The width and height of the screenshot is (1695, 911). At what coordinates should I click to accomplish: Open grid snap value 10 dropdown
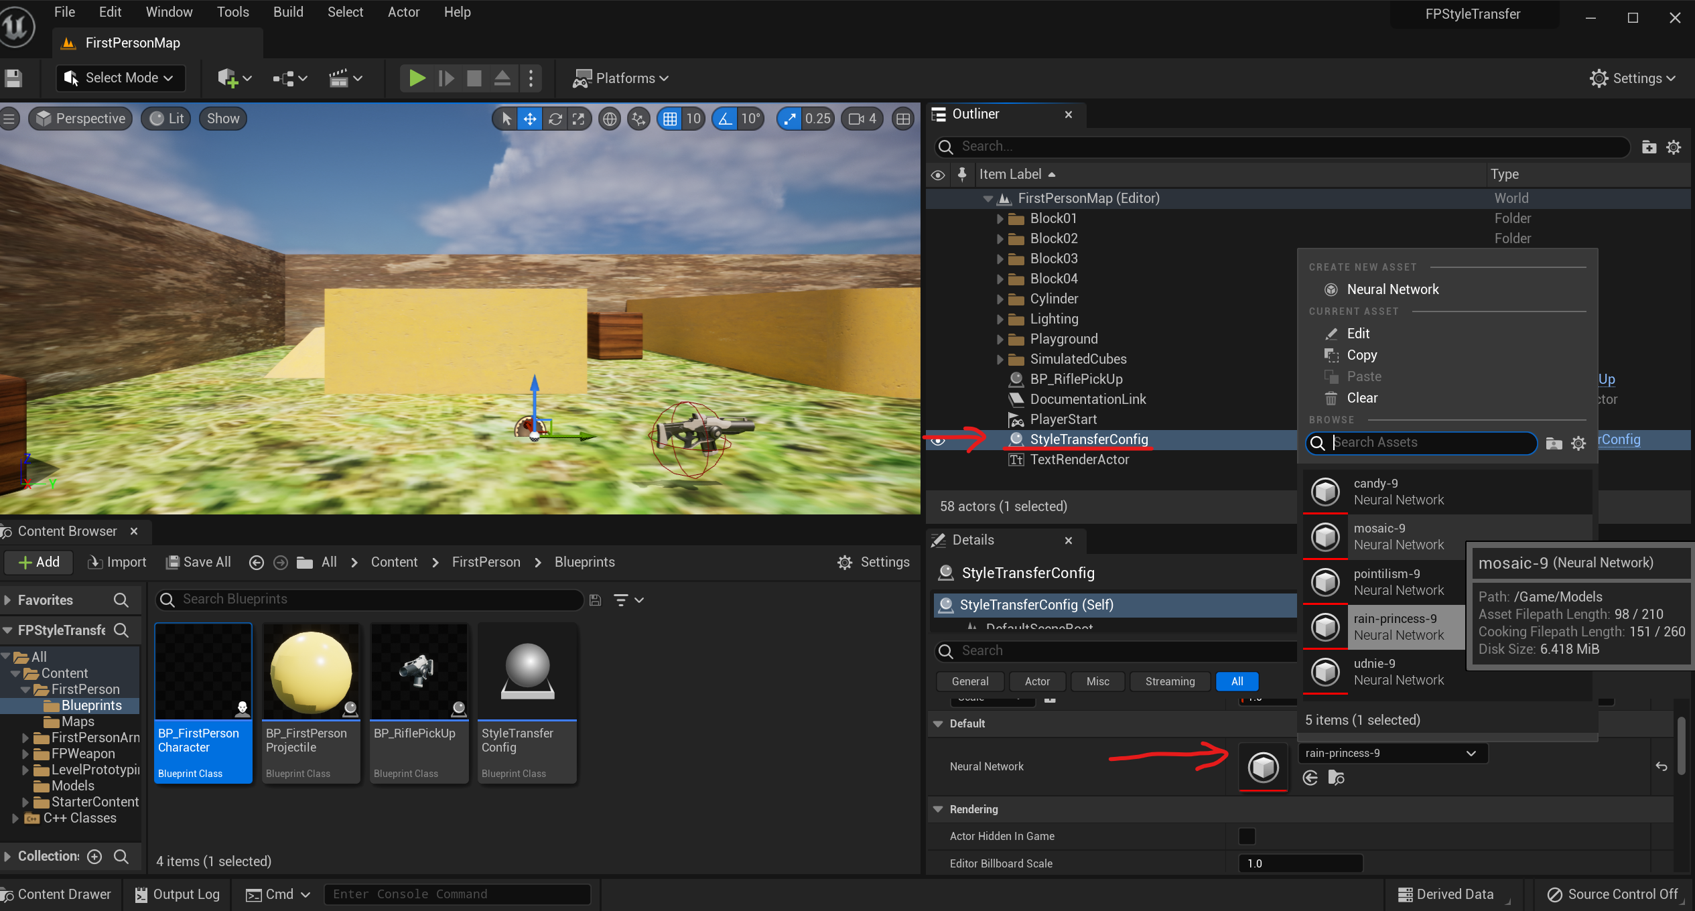coord(693,119)
